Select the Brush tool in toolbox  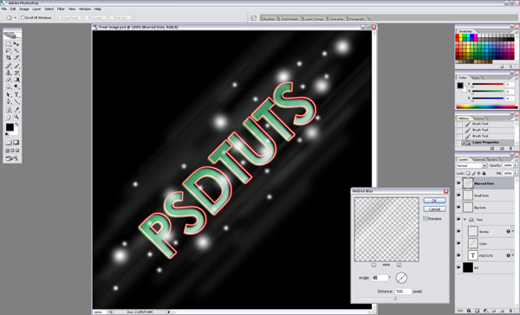(16, 66)
